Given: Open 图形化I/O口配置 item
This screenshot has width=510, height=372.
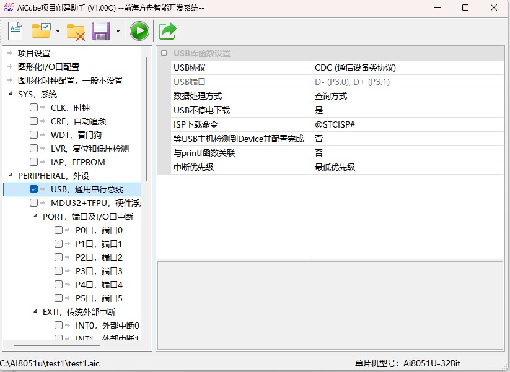Looking at the screenshot, I should [49, 67].
